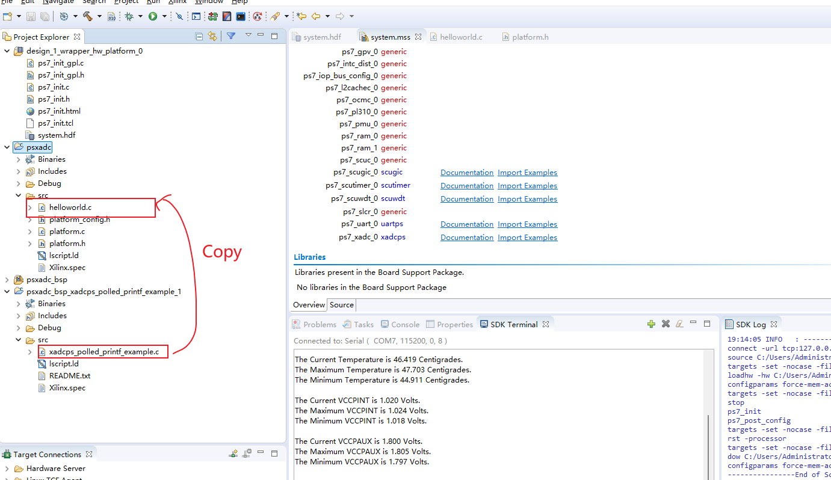Click the green Run play icon
The image size is (831, 480).
coord(153,16)
